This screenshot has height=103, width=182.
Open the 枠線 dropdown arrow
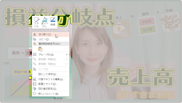(x=56, y=19)
